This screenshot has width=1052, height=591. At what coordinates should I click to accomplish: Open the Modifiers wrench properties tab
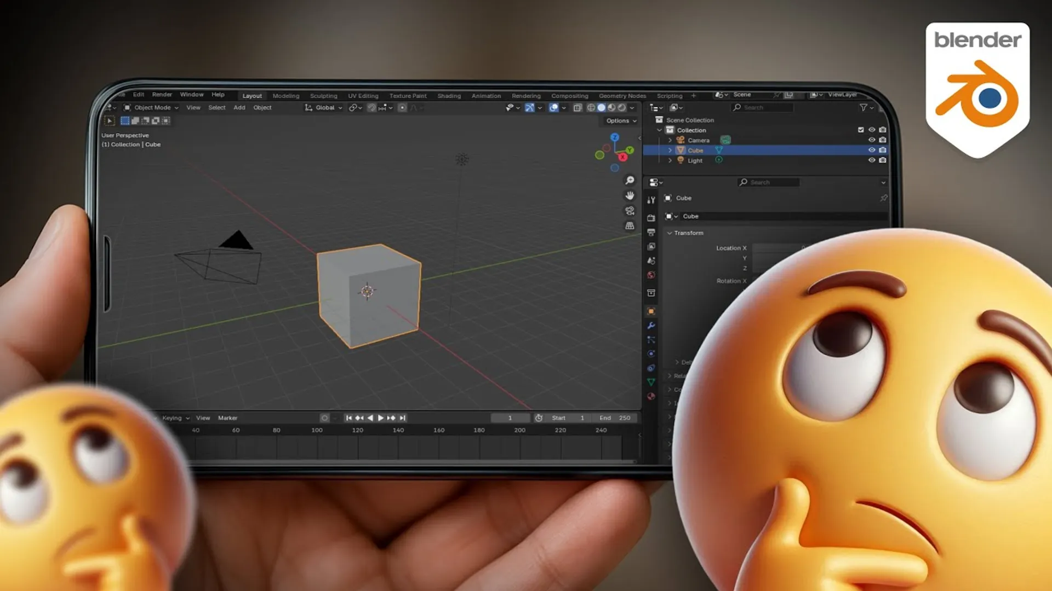pos(651,326)
